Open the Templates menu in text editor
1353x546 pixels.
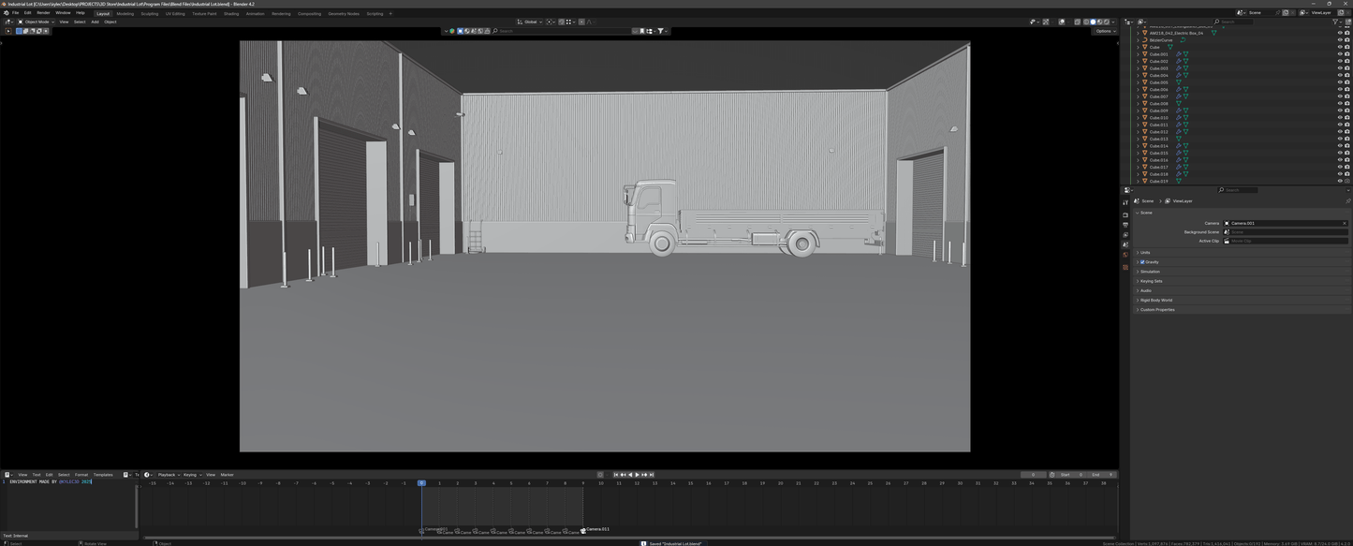coord(103,475)
